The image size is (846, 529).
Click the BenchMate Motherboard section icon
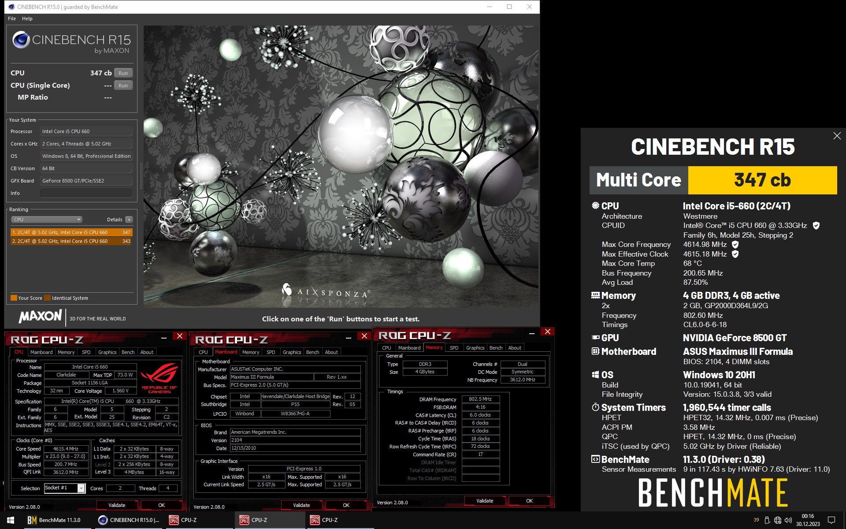pos(595,351)
